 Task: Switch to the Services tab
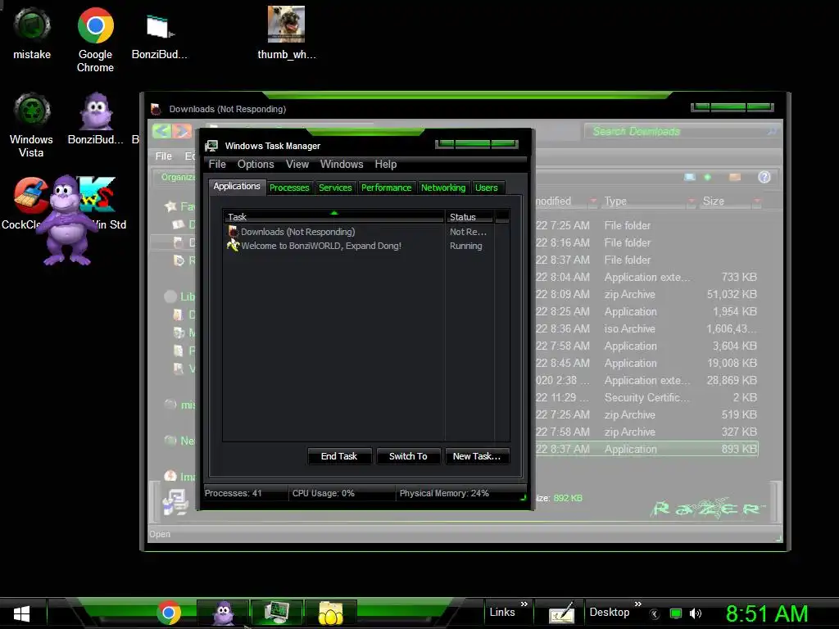pyautogui.click(x=335, y=188)
